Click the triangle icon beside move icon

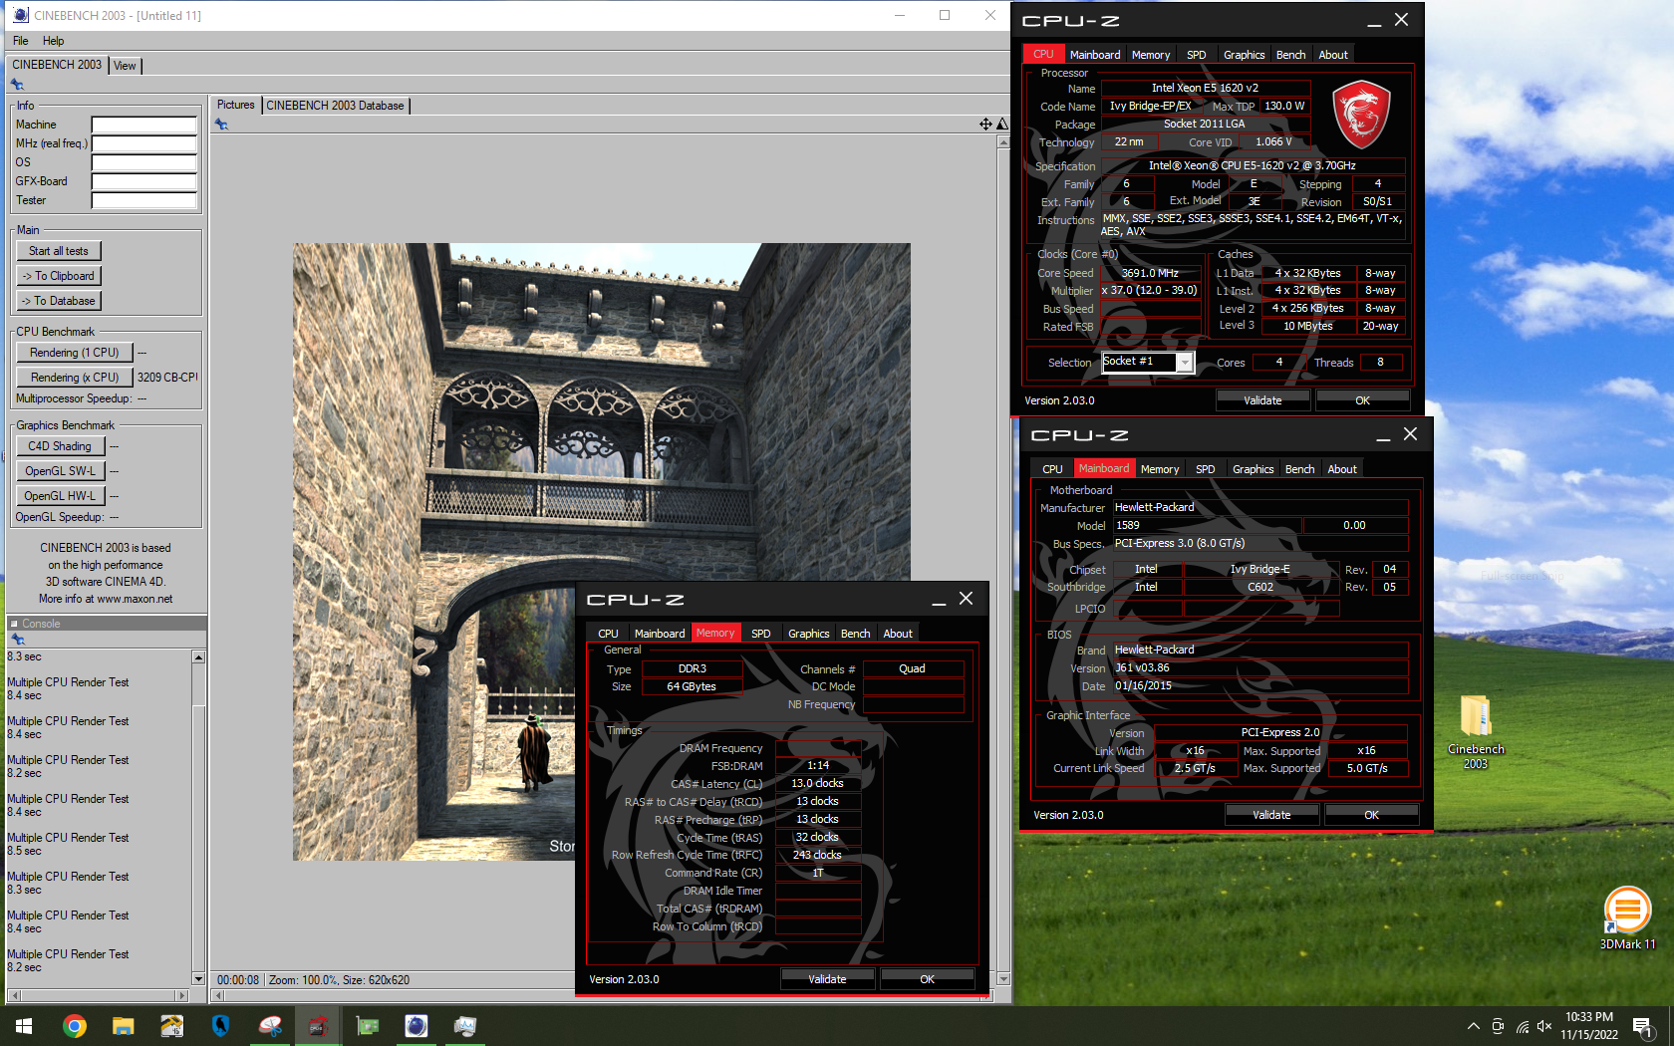(x=1002, y=124)
